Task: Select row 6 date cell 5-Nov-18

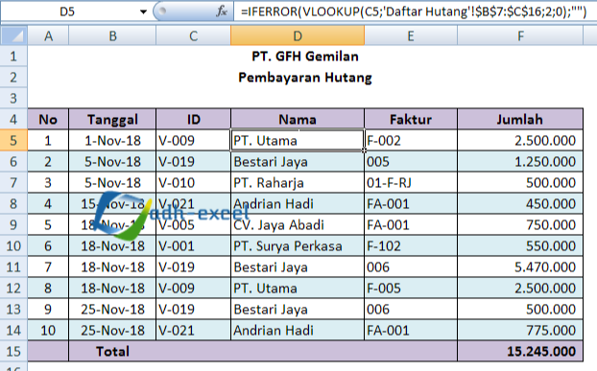Action: pos(112,162)
